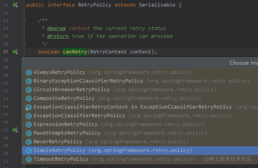Click implementations gutter icon on line 37
The height and width of the screenshot is (168, 258).
[x=15, y=52]
